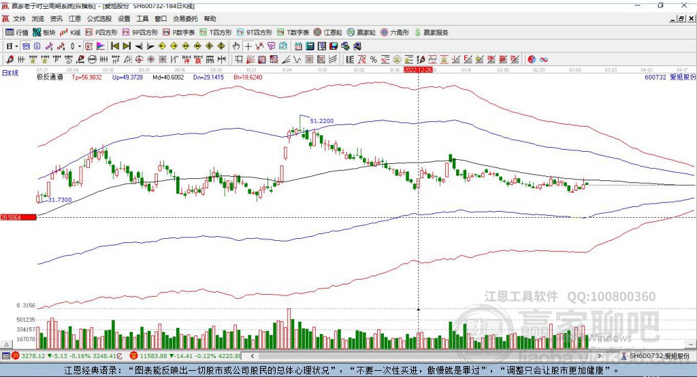The height and width of the screenshot is (377, 697).
Task: Select the zigzag wave line tool
Action: [297, 59]
